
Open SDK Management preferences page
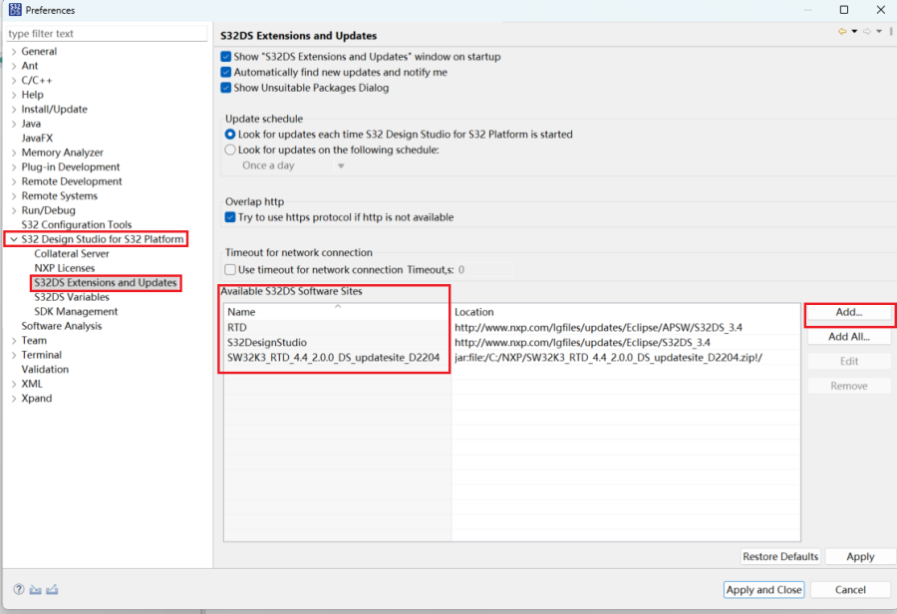tap(76, 311)
